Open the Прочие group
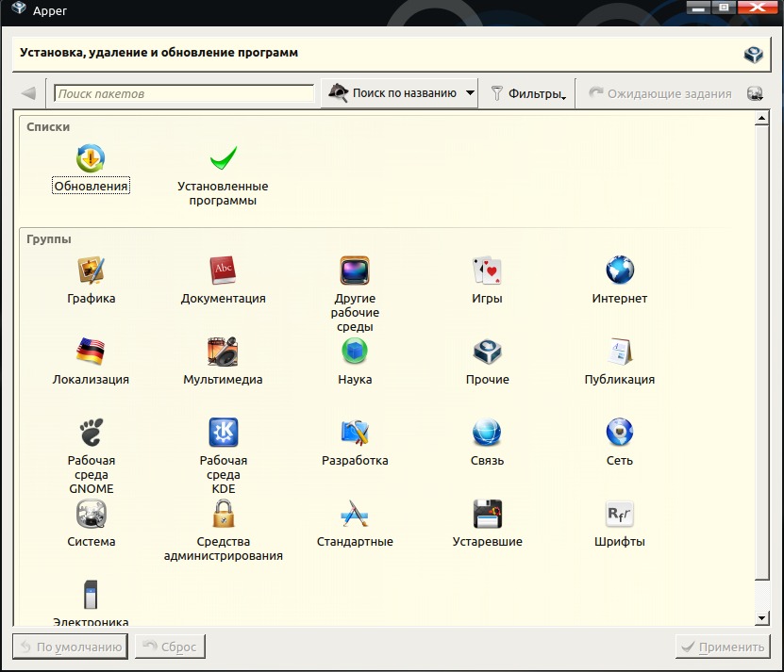Viewport: 784px width, 672px height. click(x=488, y=361)
